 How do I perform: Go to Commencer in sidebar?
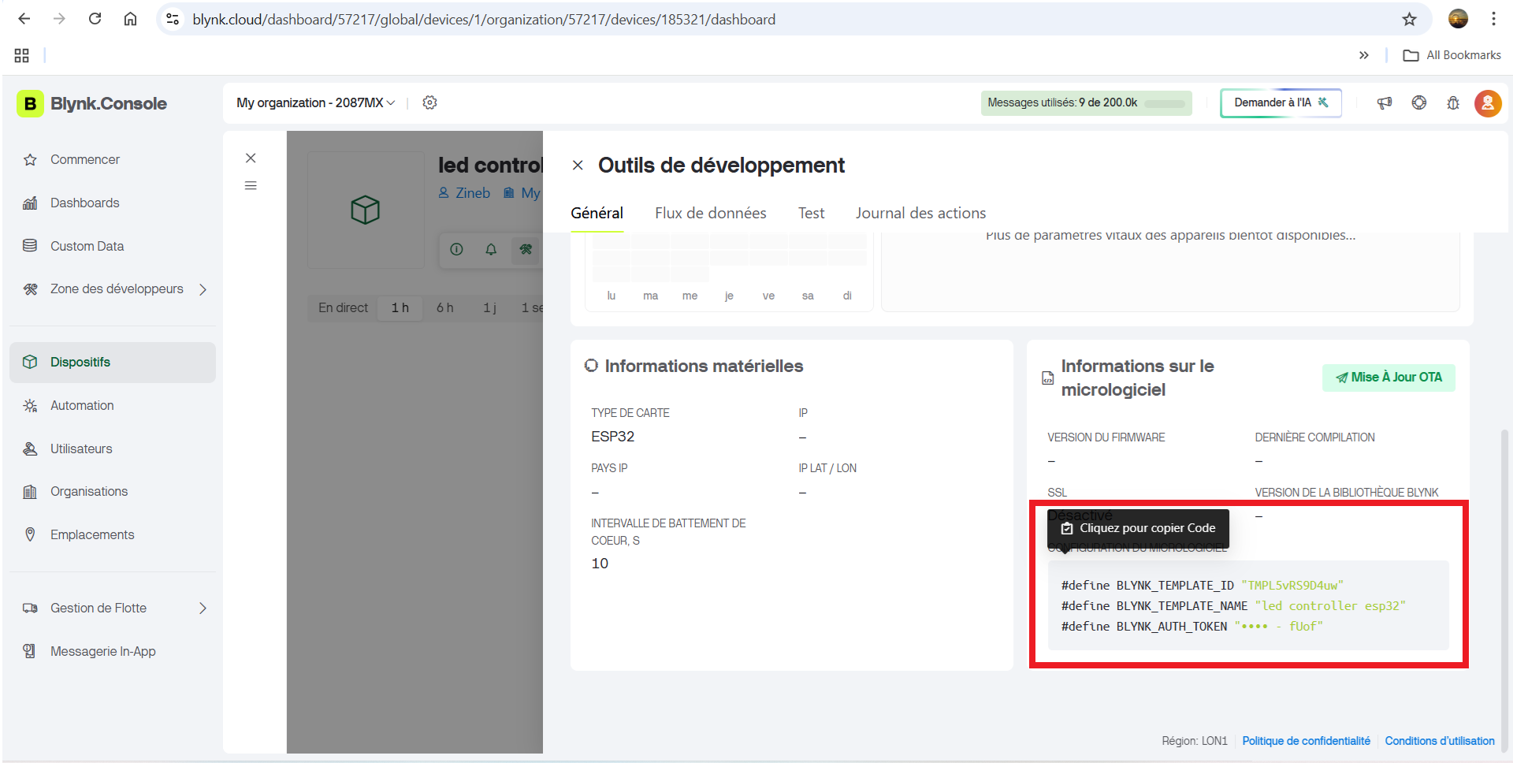click(113, 160)
